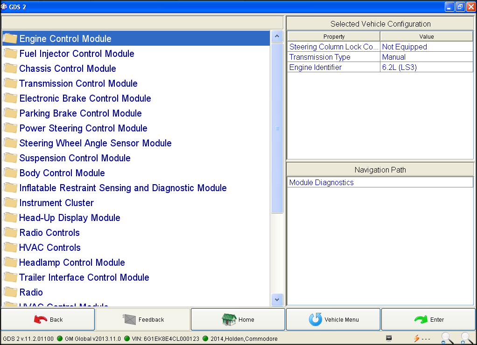The height and width of the screenshot is (345, 477).
Task: Click the Steering Wheel Angle Sensor folder icon
Action: 10,143
